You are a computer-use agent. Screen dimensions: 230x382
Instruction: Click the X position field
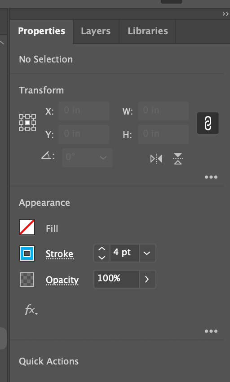pos(84,111)
